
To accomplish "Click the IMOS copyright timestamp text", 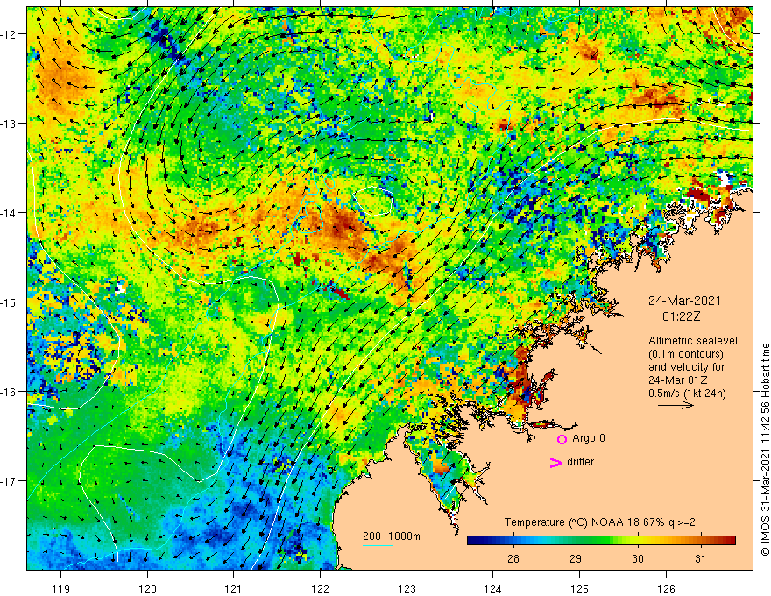I will pos(765,450).
